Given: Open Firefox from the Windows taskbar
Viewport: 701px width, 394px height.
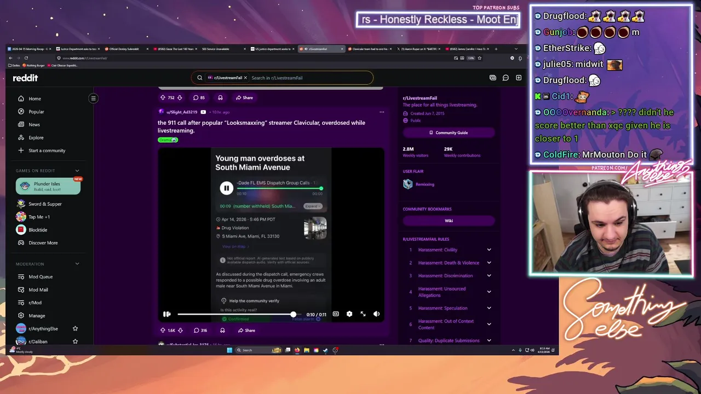Looking at the screenshot, I should (x=297, y=350).
